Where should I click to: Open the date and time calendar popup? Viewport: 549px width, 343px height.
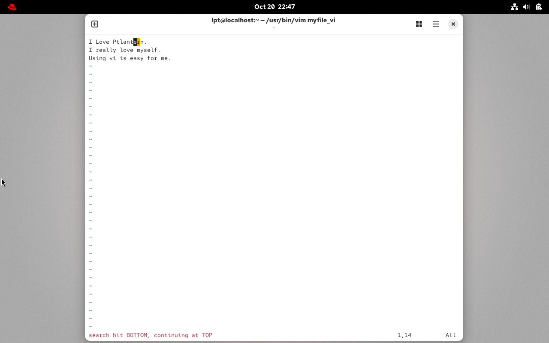pyautogui.click(x=274, y=6)
